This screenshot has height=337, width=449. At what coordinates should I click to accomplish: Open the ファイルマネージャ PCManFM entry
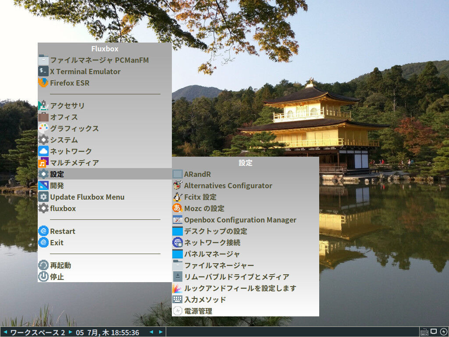[105, 60]
